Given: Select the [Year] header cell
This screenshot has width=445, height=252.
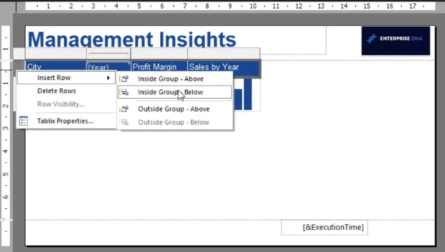Looking at the screenshot, I should (109, 66).
